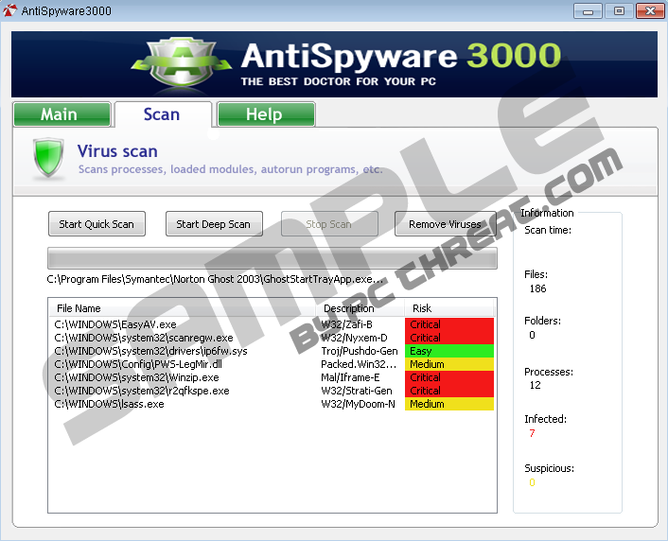Click the AntiSpyware3000 title bar icon
The height and width of the screenshot is (541, 668).
click(9, 10)
